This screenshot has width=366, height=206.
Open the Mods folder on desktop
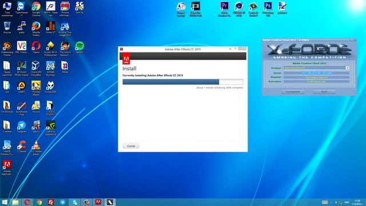65,67
